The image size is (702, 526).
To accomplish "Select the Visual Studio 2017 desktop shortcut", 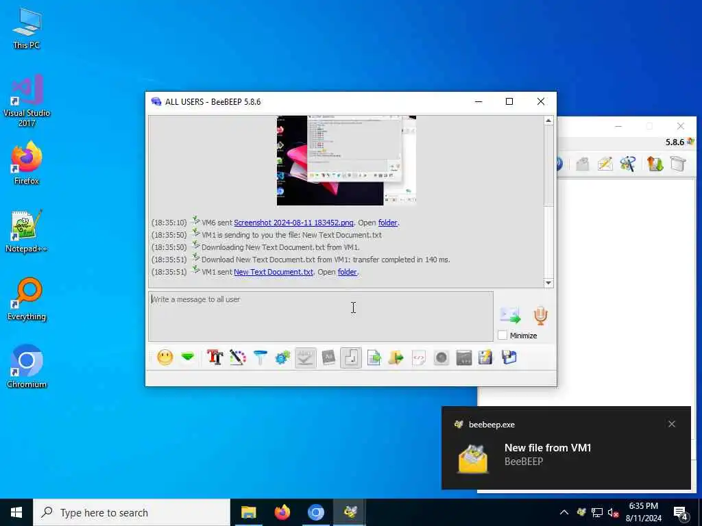I will (x=27, y=101).
